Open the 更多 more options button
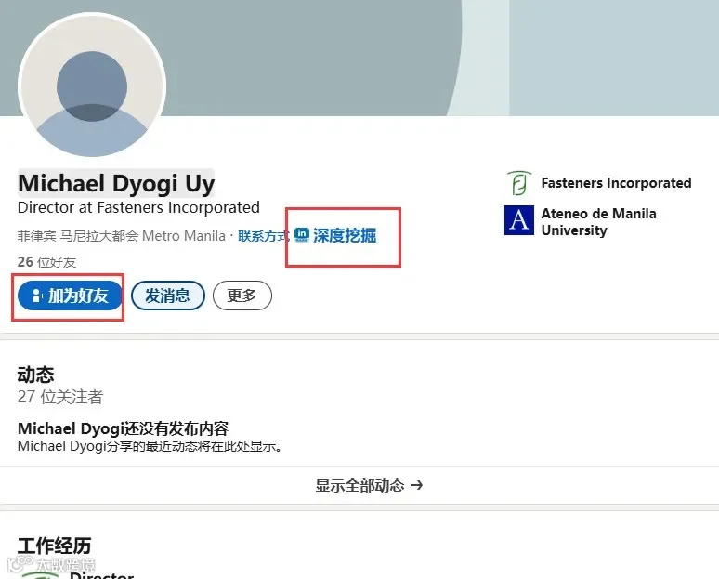Viewport: 719px width, 579px height. pos(242,296)
